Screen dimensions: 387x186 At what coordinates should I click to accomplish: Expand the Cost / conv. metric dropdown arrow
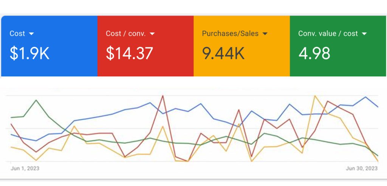coord(152,34)
